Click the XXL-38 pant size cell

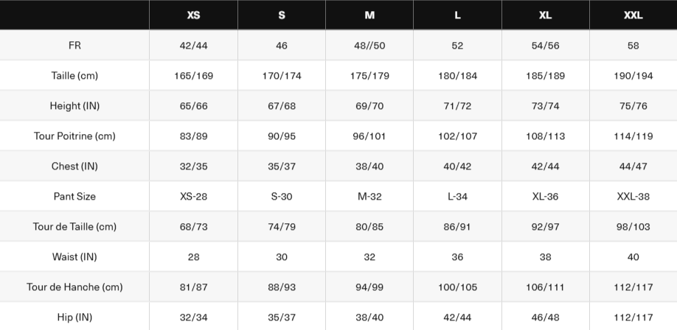(x=633, y=197)
